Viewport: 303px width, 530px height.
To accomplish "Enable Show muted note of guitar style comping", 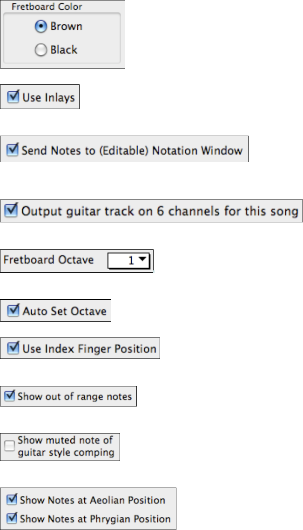I will click(9, 447).
